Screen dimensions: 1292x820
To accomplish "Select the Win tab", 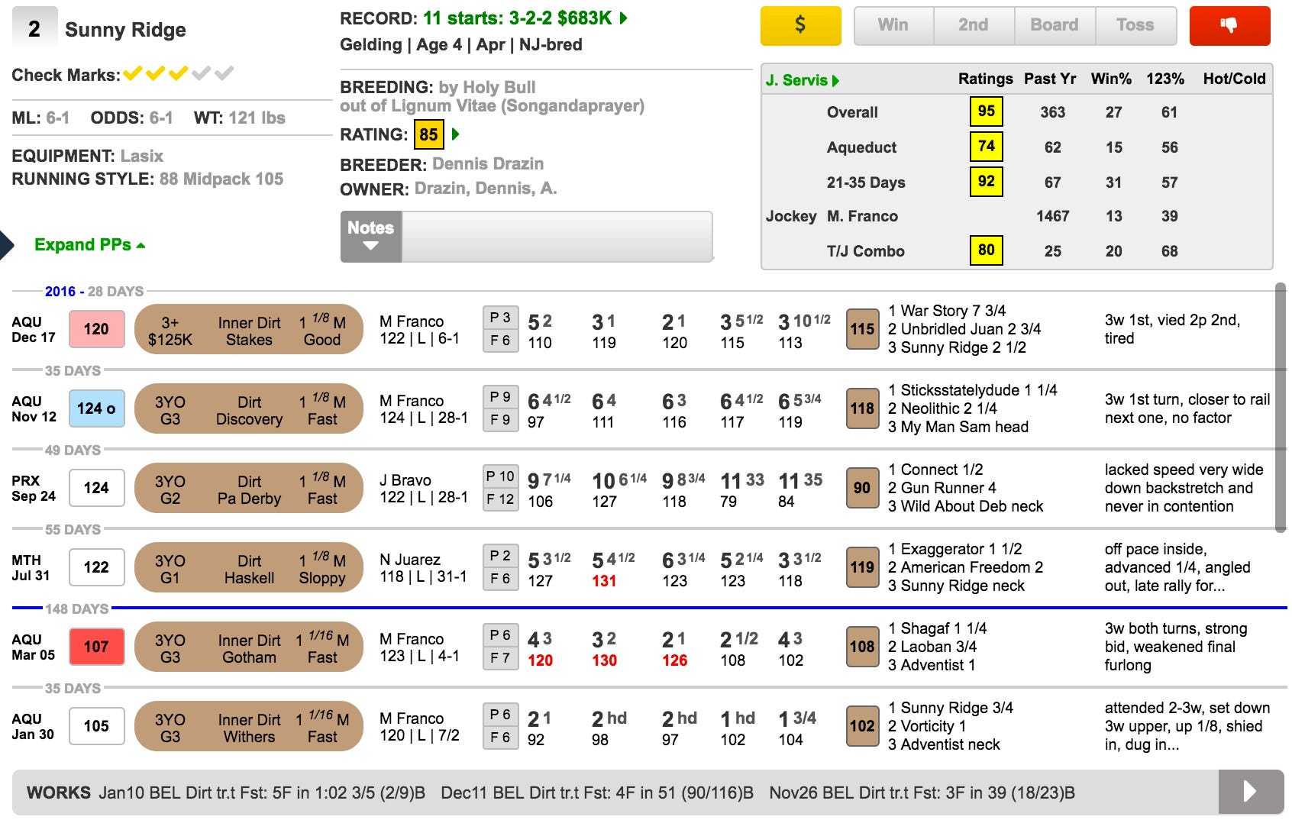I will 893,25.
